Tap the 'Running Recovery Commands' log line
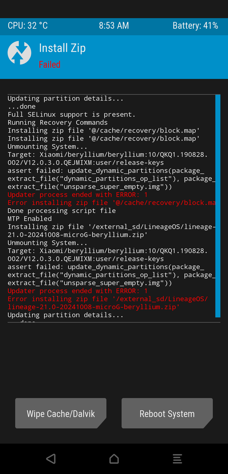The image size is (228, 474). [58, 122]
